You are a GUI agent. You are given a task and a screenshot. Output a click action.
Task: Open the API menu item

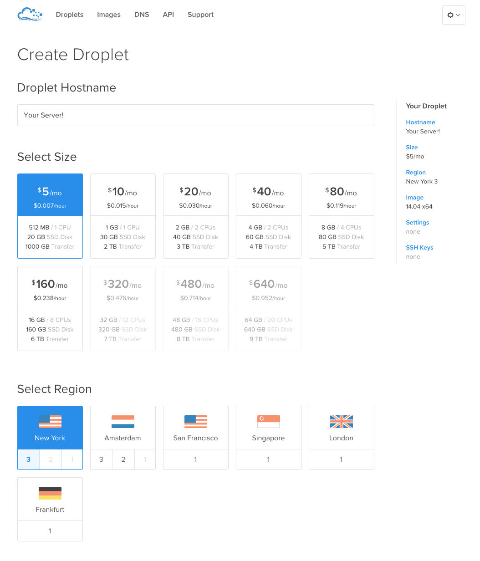point(169,15)
